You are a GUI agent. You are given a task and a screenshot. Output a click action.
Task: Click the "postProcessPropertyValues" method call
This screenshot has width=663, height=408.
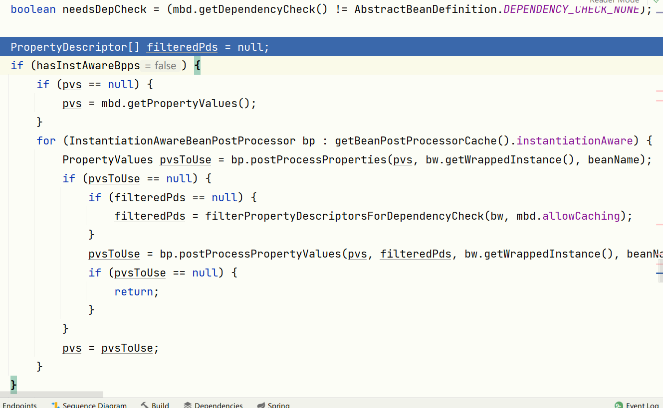tap(260, 254)
